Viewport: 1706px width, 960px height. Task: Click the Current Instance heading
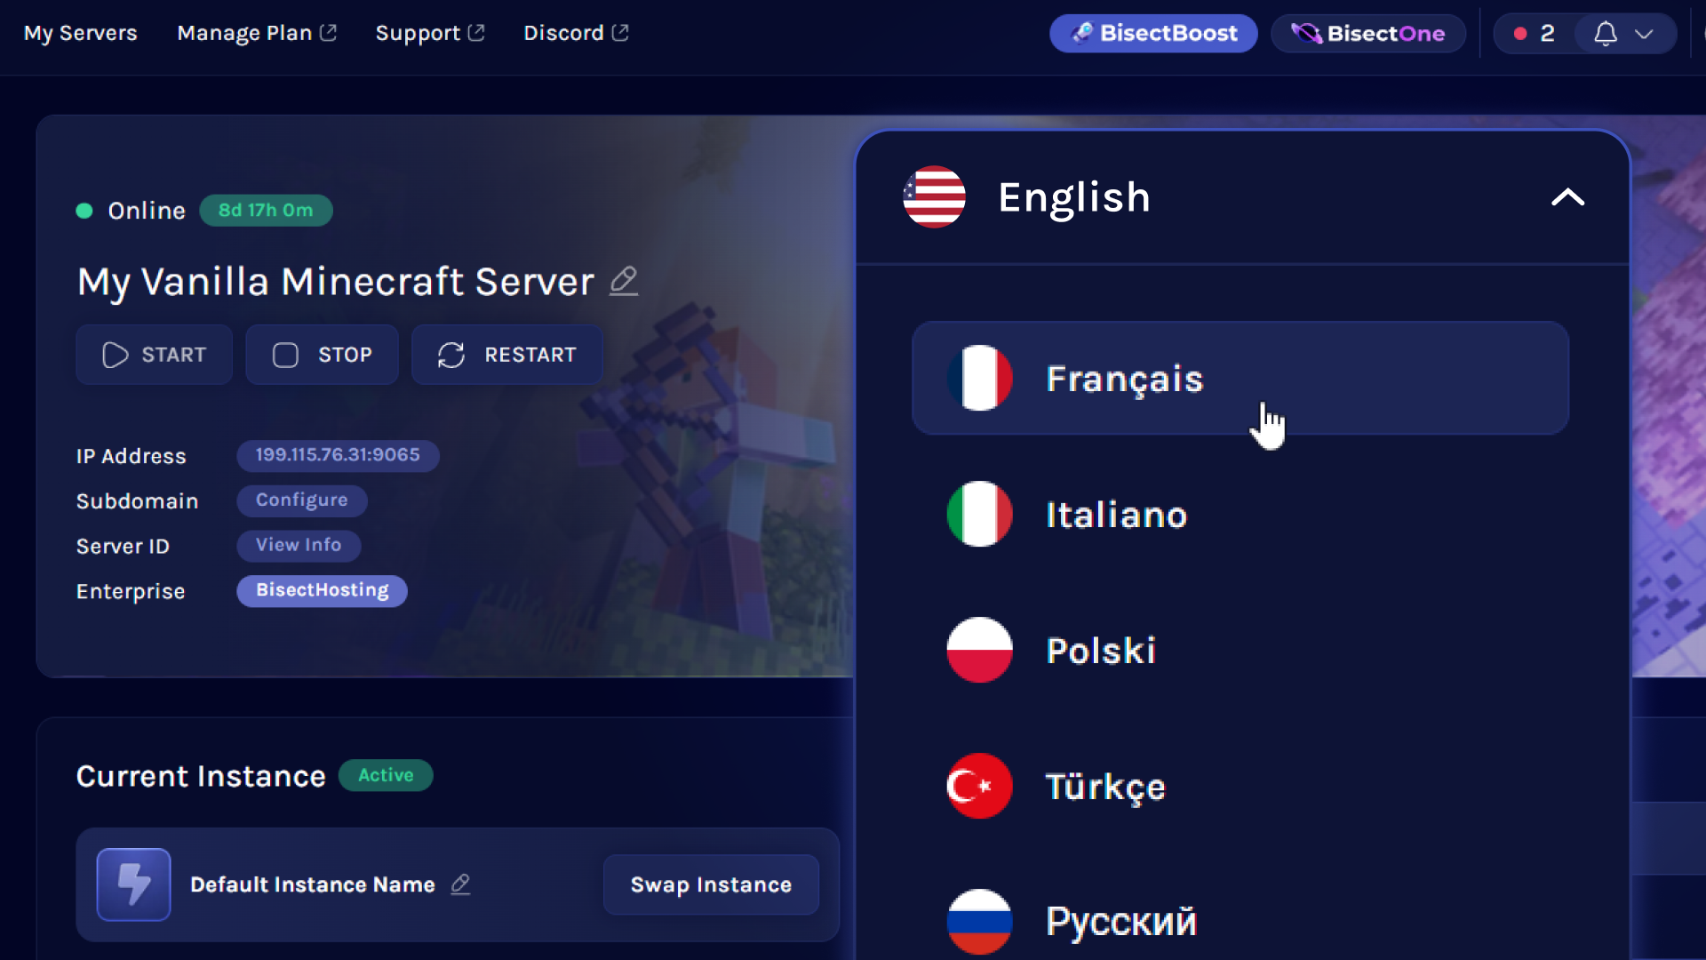point(201,776)
